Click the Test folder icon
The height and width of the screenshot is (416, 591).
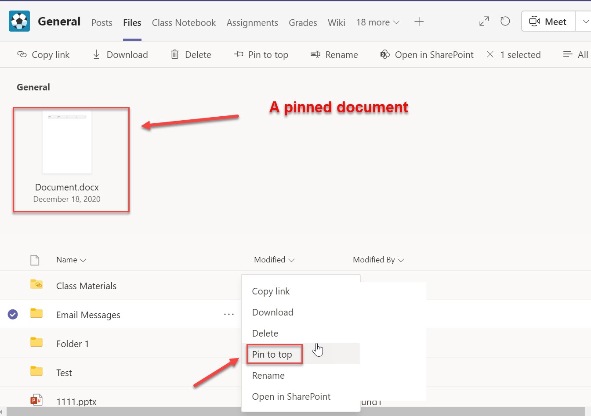(36, 371)
